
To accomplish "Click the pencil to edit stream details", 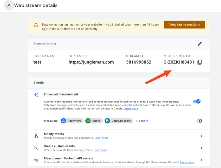I will pyautogui.click(x=199, y=44).
